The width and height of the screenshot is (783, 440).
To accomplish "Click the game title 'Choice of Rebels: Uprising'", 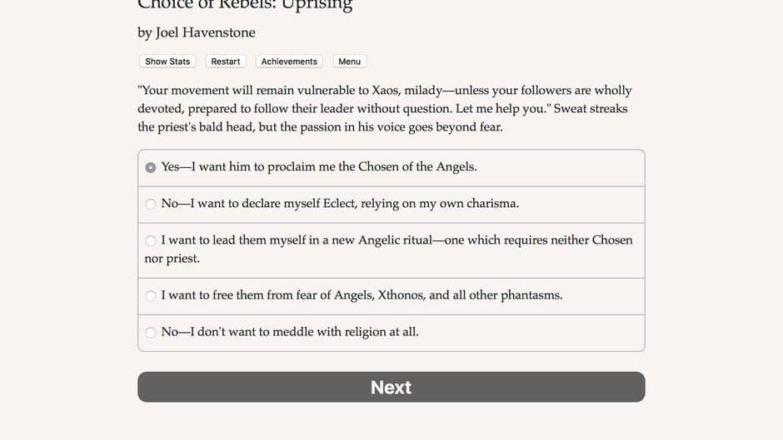I will 245,6.
